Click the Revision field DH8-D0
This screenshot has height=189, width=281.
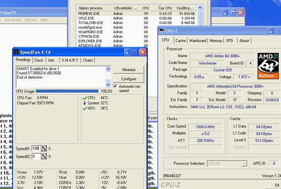pyautogui.click(x=272, y=100)
